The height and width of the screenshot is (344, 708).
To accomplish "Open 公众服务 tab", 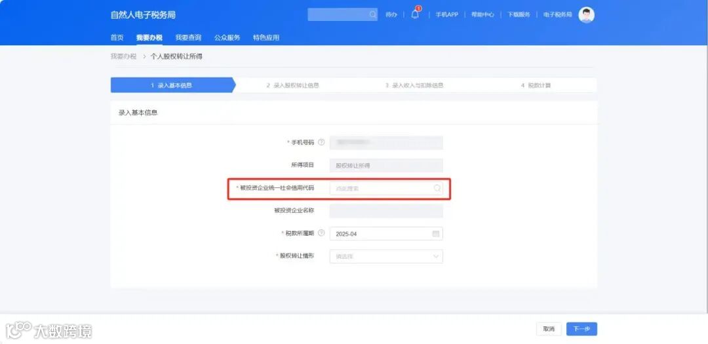I will (x=227, y=38).
